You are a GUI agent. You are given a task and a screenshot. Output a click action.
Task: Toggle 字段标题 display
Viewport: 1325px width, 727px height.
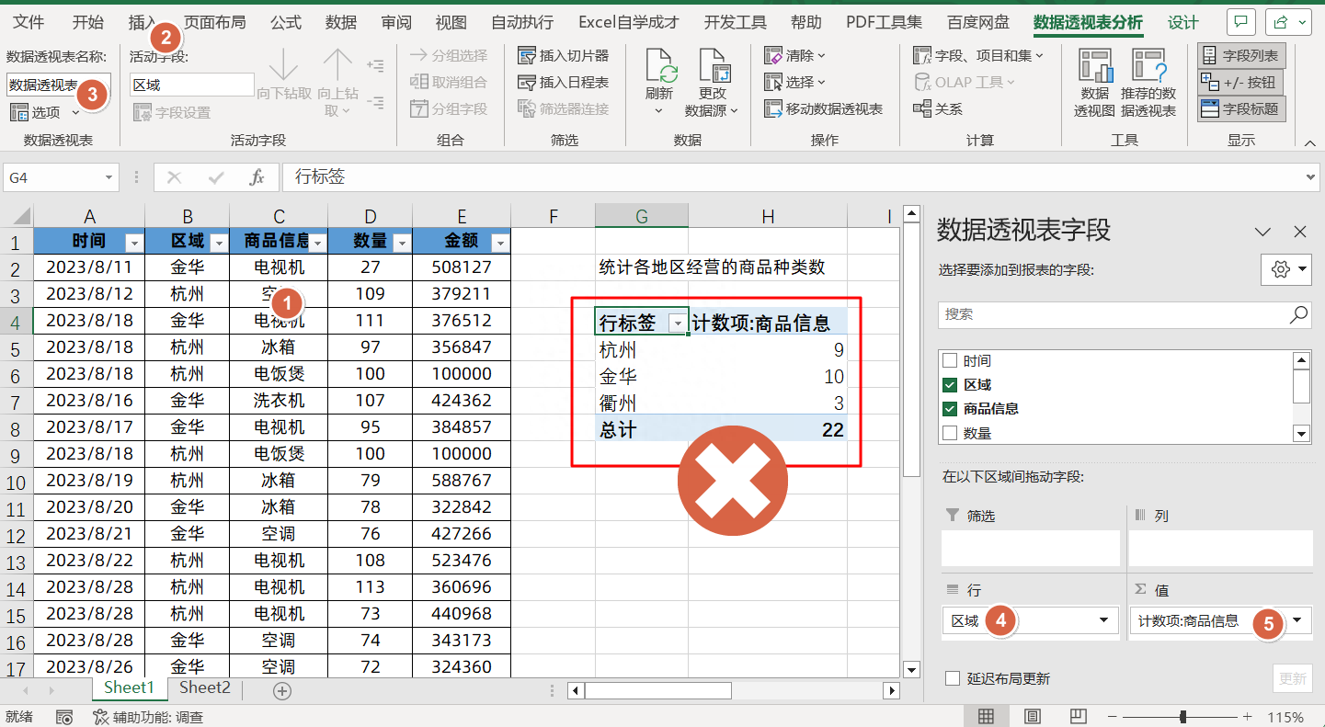1240,109
